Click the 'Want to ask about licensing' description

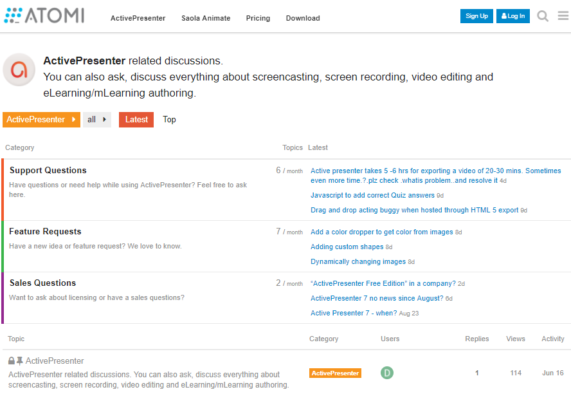97,297
